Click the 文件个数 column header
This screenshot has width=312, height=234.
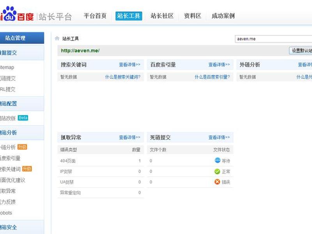pos(158,150)
